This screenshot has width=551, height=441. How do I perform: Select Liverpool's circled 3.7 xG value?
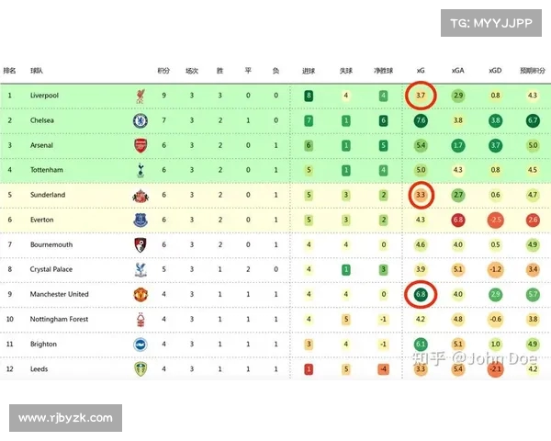click(421, 96)
